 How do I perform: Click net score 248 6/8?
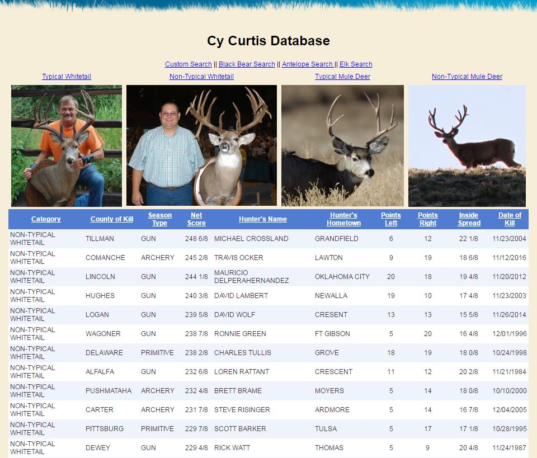pyautogui.click(x=196, y=239)
